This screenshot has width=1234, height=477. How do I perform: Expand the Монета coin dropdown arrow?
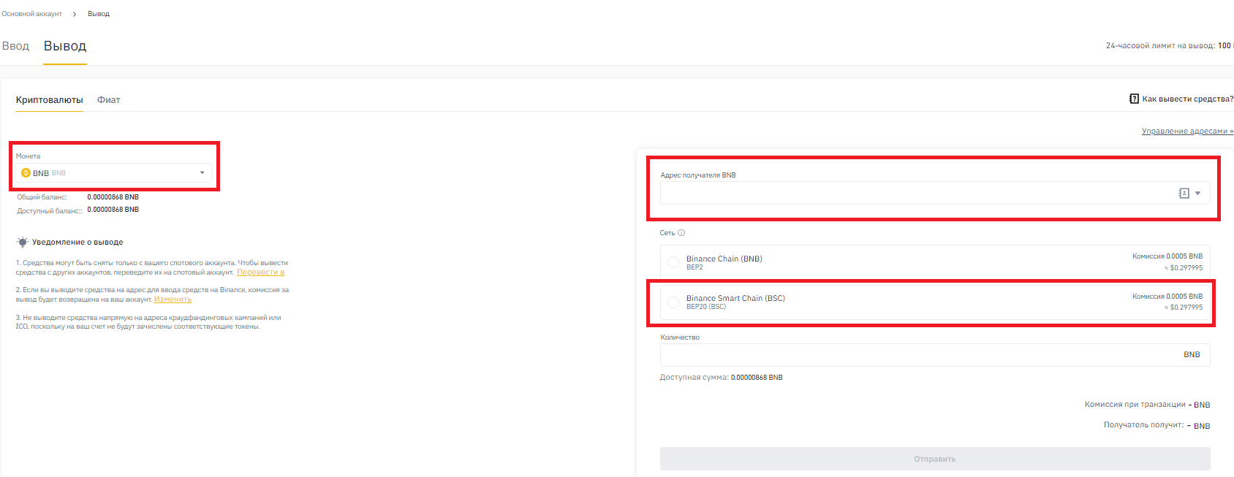[202, 173]
